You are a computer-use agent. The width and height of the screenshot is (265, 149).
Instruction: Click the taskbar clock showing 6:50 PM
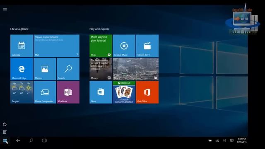pyautogui.click(x=242, y=140)
